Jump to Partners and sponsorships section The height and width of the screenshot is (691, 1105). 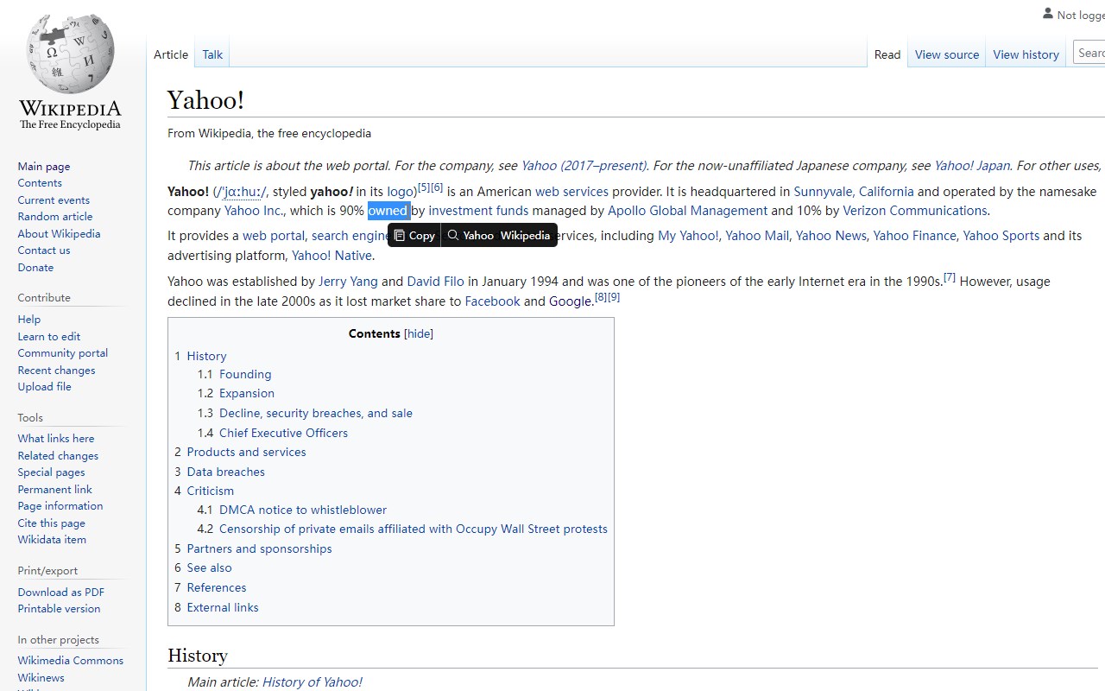[259, 548]
